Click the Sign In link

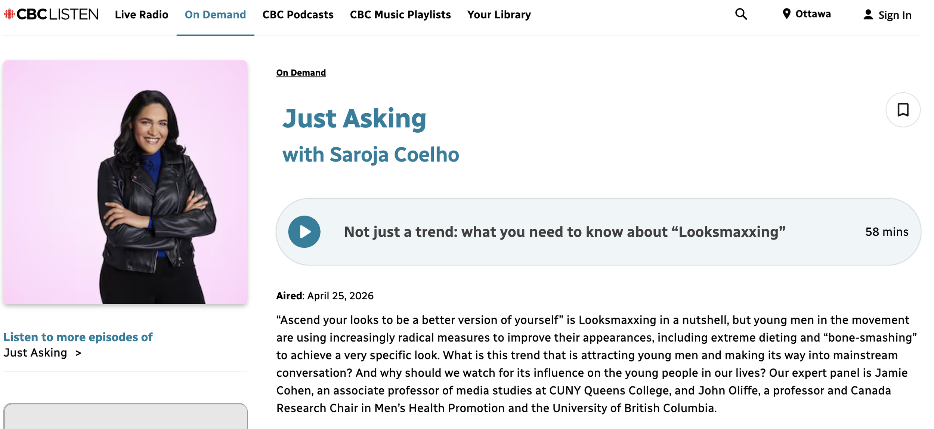[x=895, y=15]
